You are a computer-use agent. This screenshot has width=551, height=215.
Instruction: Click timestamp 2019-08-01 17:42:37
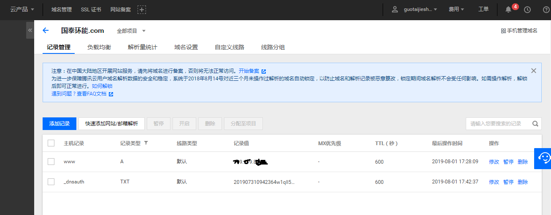(x=455, y=182)
